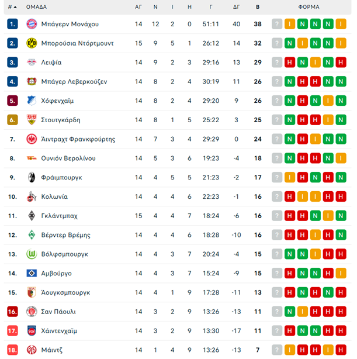Sort table by the # rank column
The width and height of the screenshot is (357, 359).
pos(12,7)
